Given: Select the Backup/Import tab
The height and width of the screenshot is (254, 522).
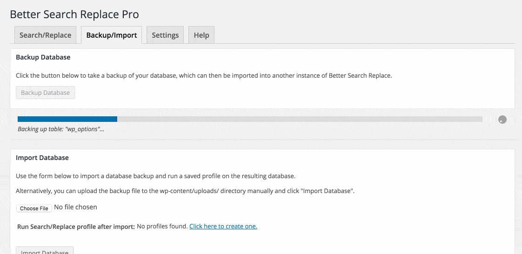Looking at the screenshot, I should click(112, 35).
